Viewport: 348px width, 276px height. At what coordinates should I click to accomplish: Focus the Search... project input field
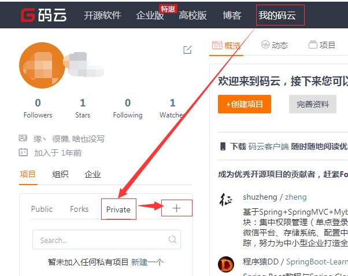click(106, 240)
